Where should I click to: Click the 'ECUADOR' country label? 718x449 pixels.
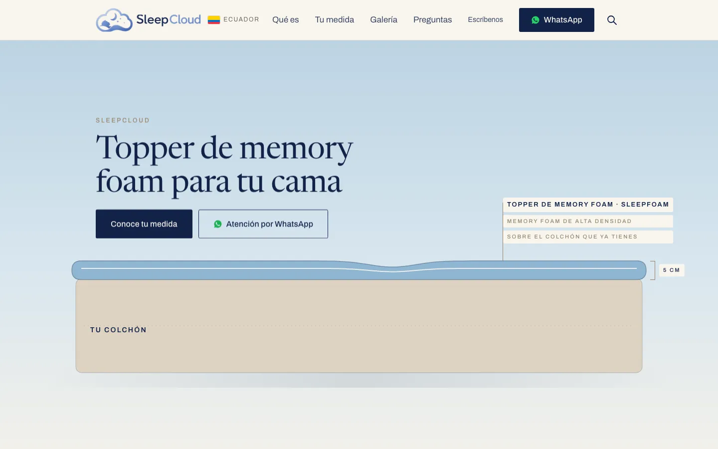241,19
